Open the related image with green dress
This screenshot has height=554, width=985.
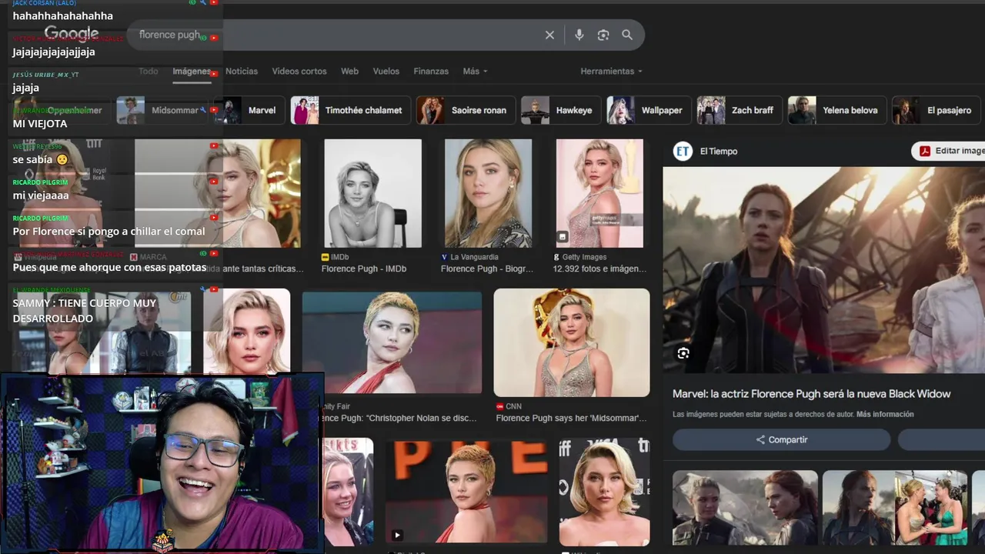pyautogui.click(x=895, y=508)
